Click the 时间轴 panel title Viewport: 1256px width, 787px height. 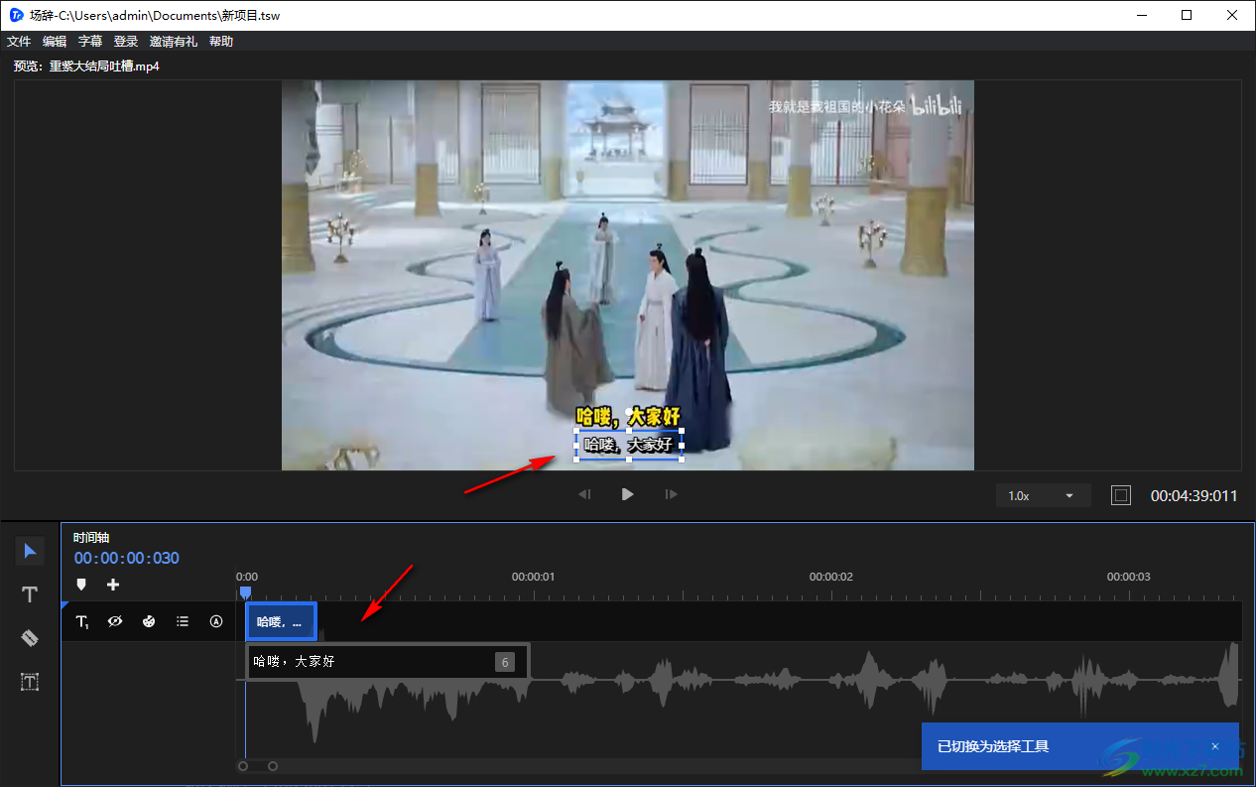click(x=91, y=538)
